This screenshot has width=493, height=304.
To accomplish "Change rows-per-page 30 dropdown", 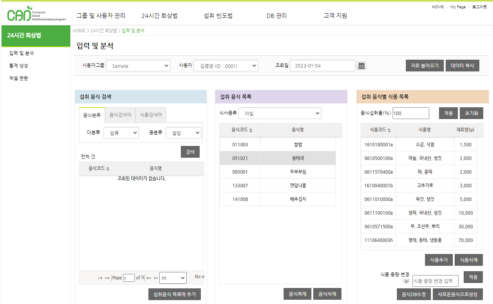I will (173, 278).
